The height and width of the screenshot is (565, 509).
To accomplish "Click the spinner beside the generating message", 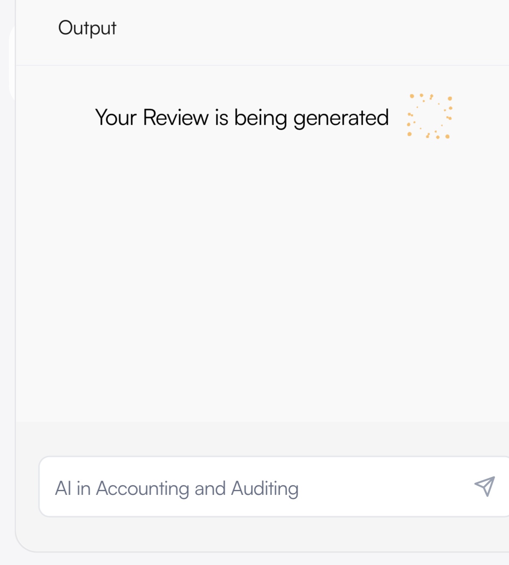I will point(429,116).
